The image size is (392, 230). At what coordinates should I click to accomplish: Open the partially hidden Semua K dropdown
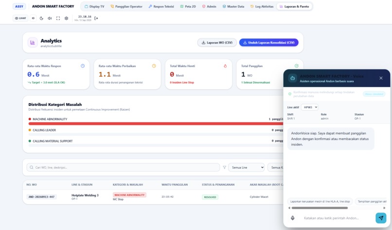(275, 167)
